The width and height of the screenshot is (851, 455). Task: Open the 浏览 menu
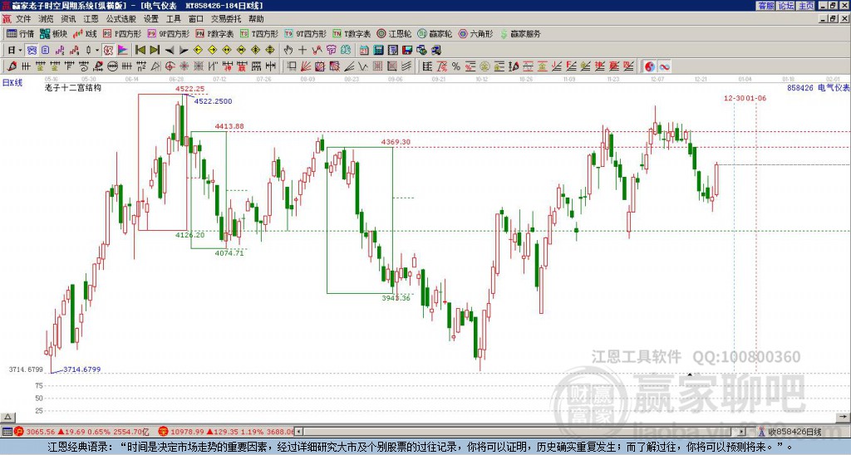coord(46,19)
